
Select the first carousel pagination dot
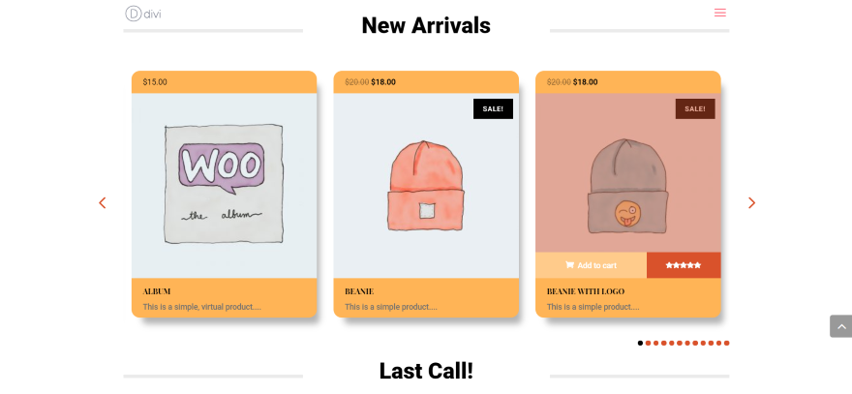point(640,343)
